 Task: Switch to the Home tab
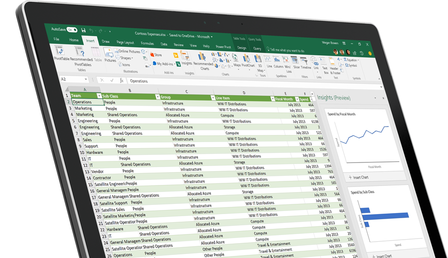pos(74,40)
